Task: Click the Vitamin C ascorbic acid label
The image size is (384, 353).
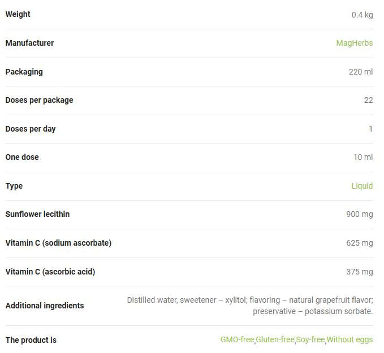Action: click(50, 272)
